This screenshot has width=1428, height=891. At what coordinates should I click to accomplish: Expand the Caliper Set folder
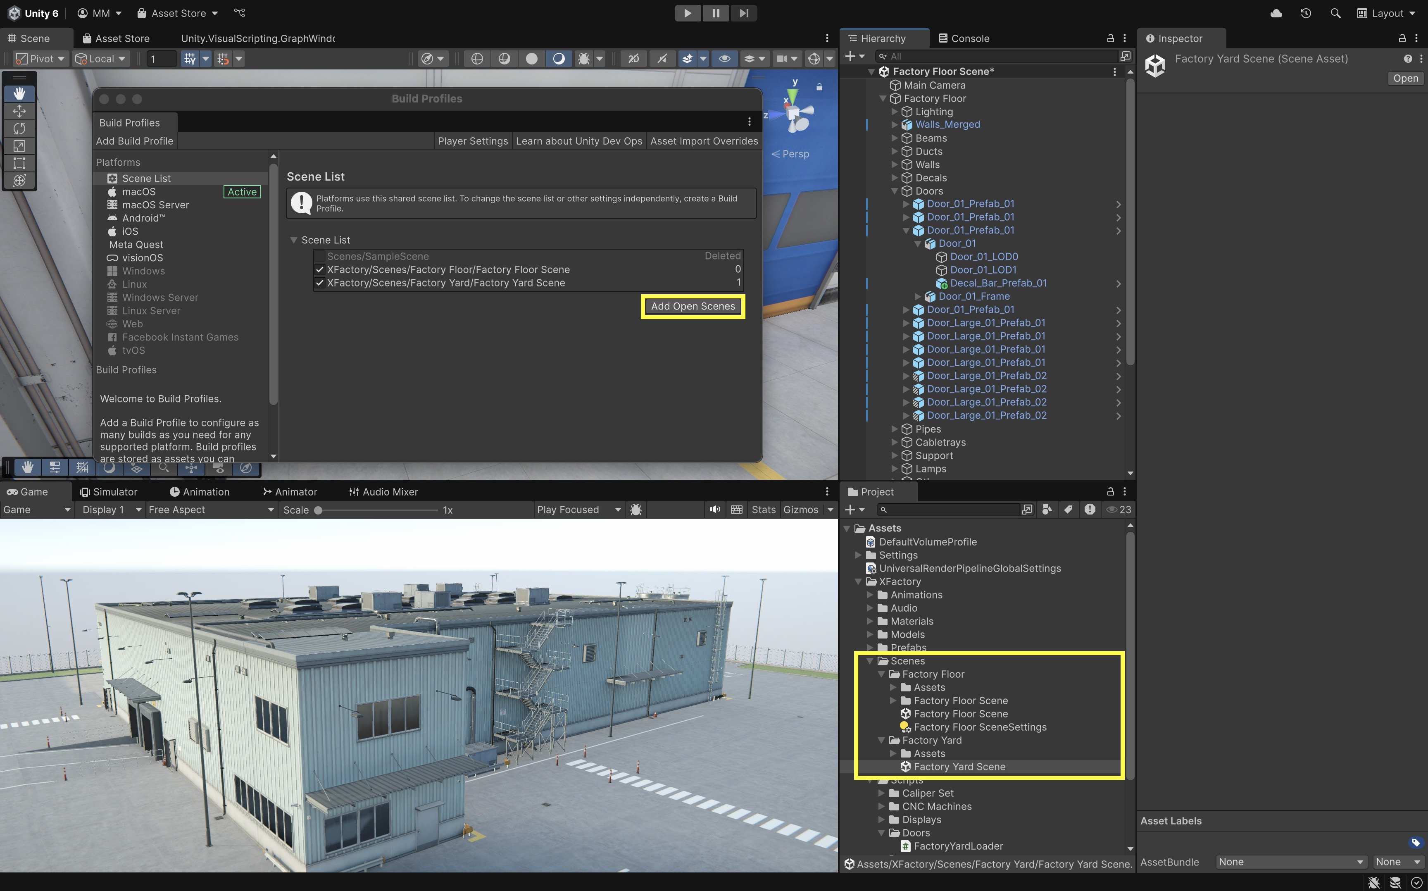click(x=882, y=793)
